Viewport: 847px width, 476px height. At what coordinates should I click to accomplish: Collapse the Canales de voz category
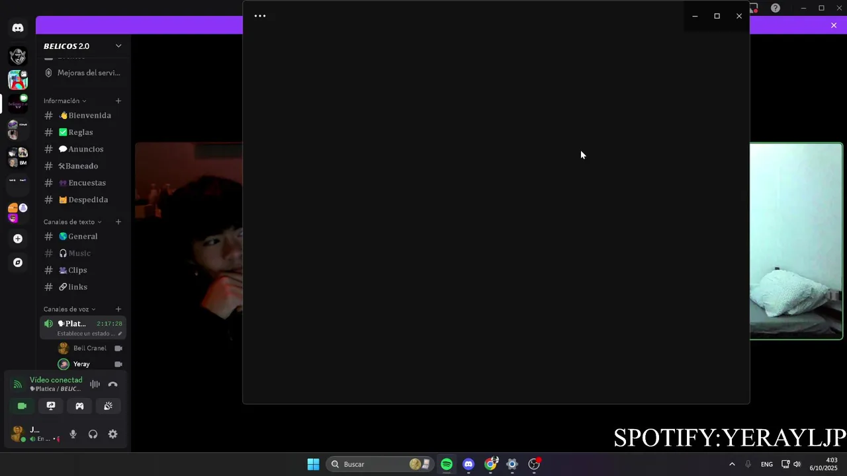pos(69,309)
